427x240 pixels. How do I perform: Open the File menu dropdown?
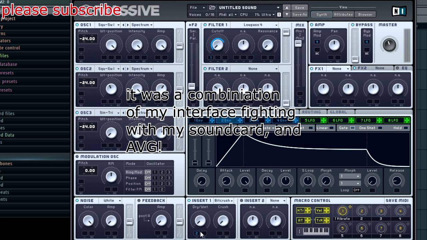[x=197, y=7]
